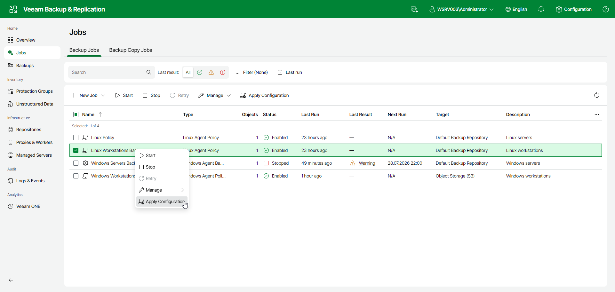This screenshot has height=292, width=615.
Task: Open Managed Servers in the sidebar
Action: pyautogui.click(x=32, y=155)
